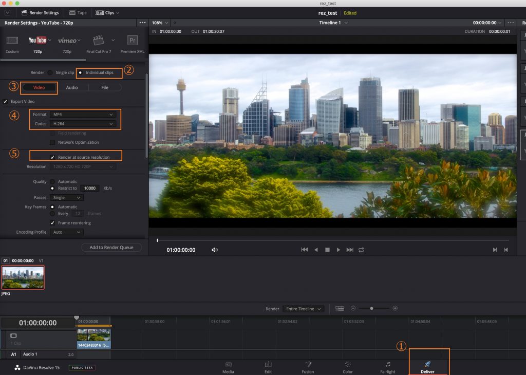Viewport: 526px width, 375px height.
Task: Switch to the Audio settings tab
Action: click(x=72, y=87)
